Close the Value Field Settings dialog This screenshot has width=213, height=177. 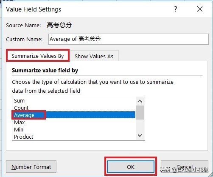tap(200, 9)
